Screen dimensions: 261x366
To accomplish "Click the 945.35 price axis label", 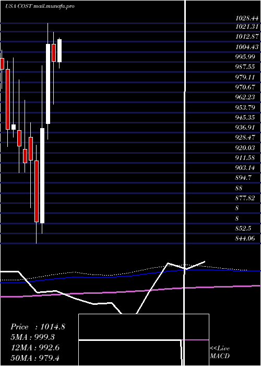I will [245, 118].
